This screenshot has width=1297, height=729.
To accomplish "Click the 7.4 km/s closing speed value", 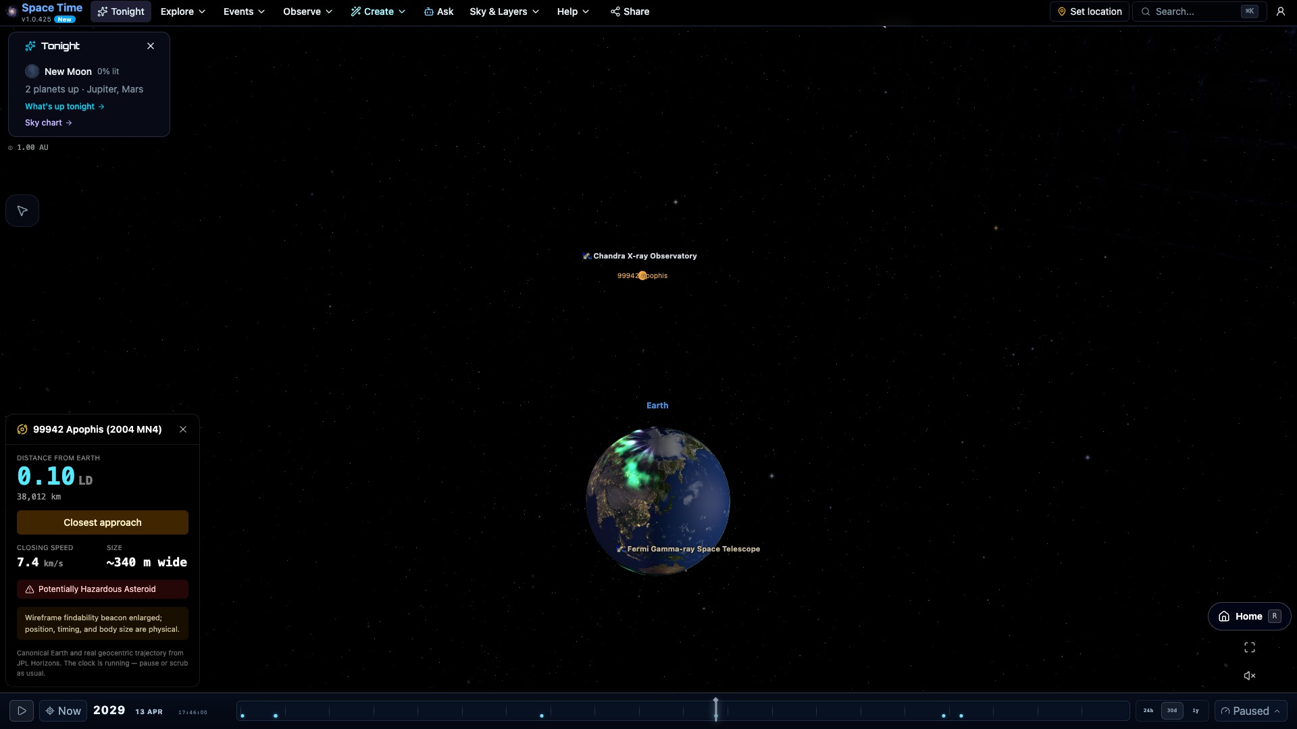I will 40,562.
